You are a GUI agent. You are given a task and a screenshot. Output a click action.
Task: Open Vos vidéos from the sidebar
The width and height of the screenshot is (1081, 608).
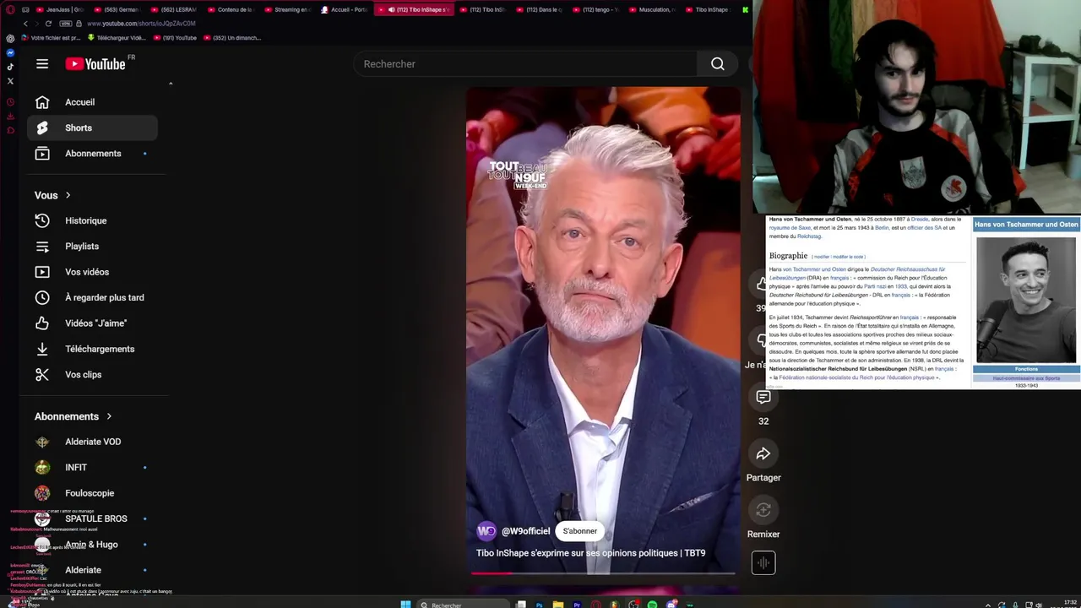click(92, 272)
